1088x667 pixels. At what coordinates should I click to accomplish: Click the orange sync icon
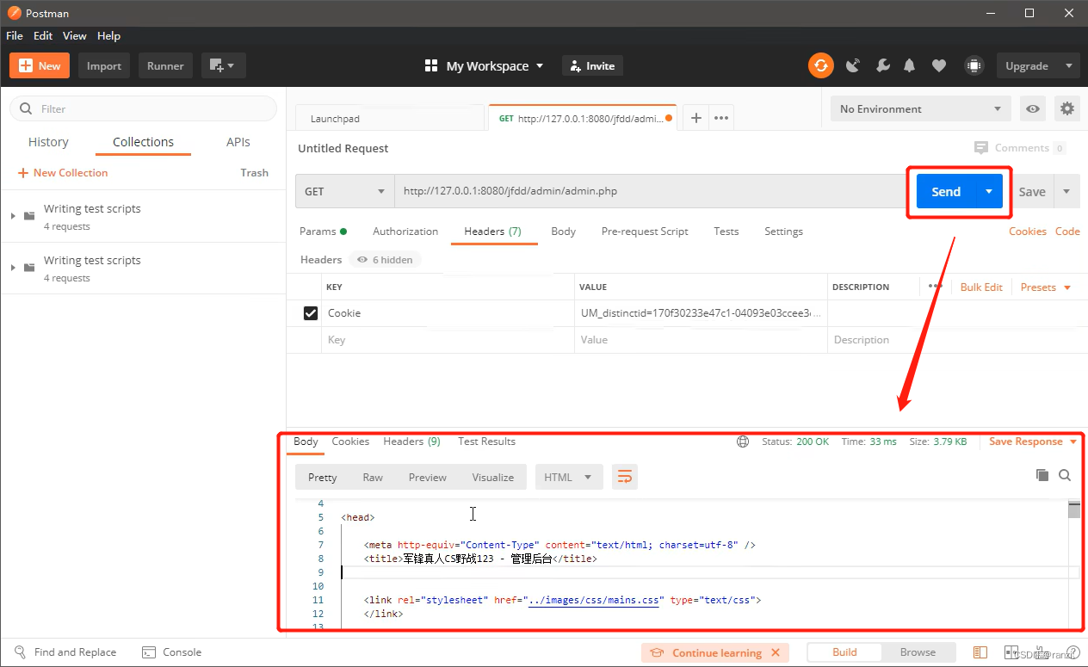click(x=820, y=65)
